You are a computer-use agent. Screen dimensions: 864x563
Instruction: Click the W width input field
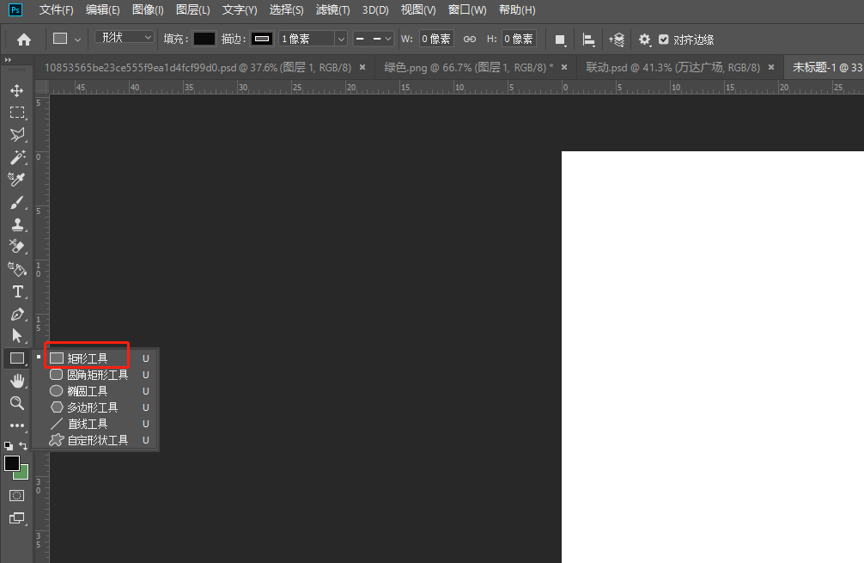pyautogui.click(x=436, y=39)
